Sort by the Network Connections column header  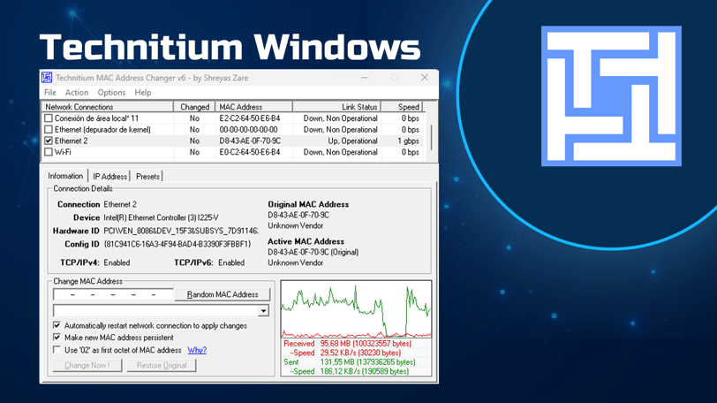tap(108, 107)
